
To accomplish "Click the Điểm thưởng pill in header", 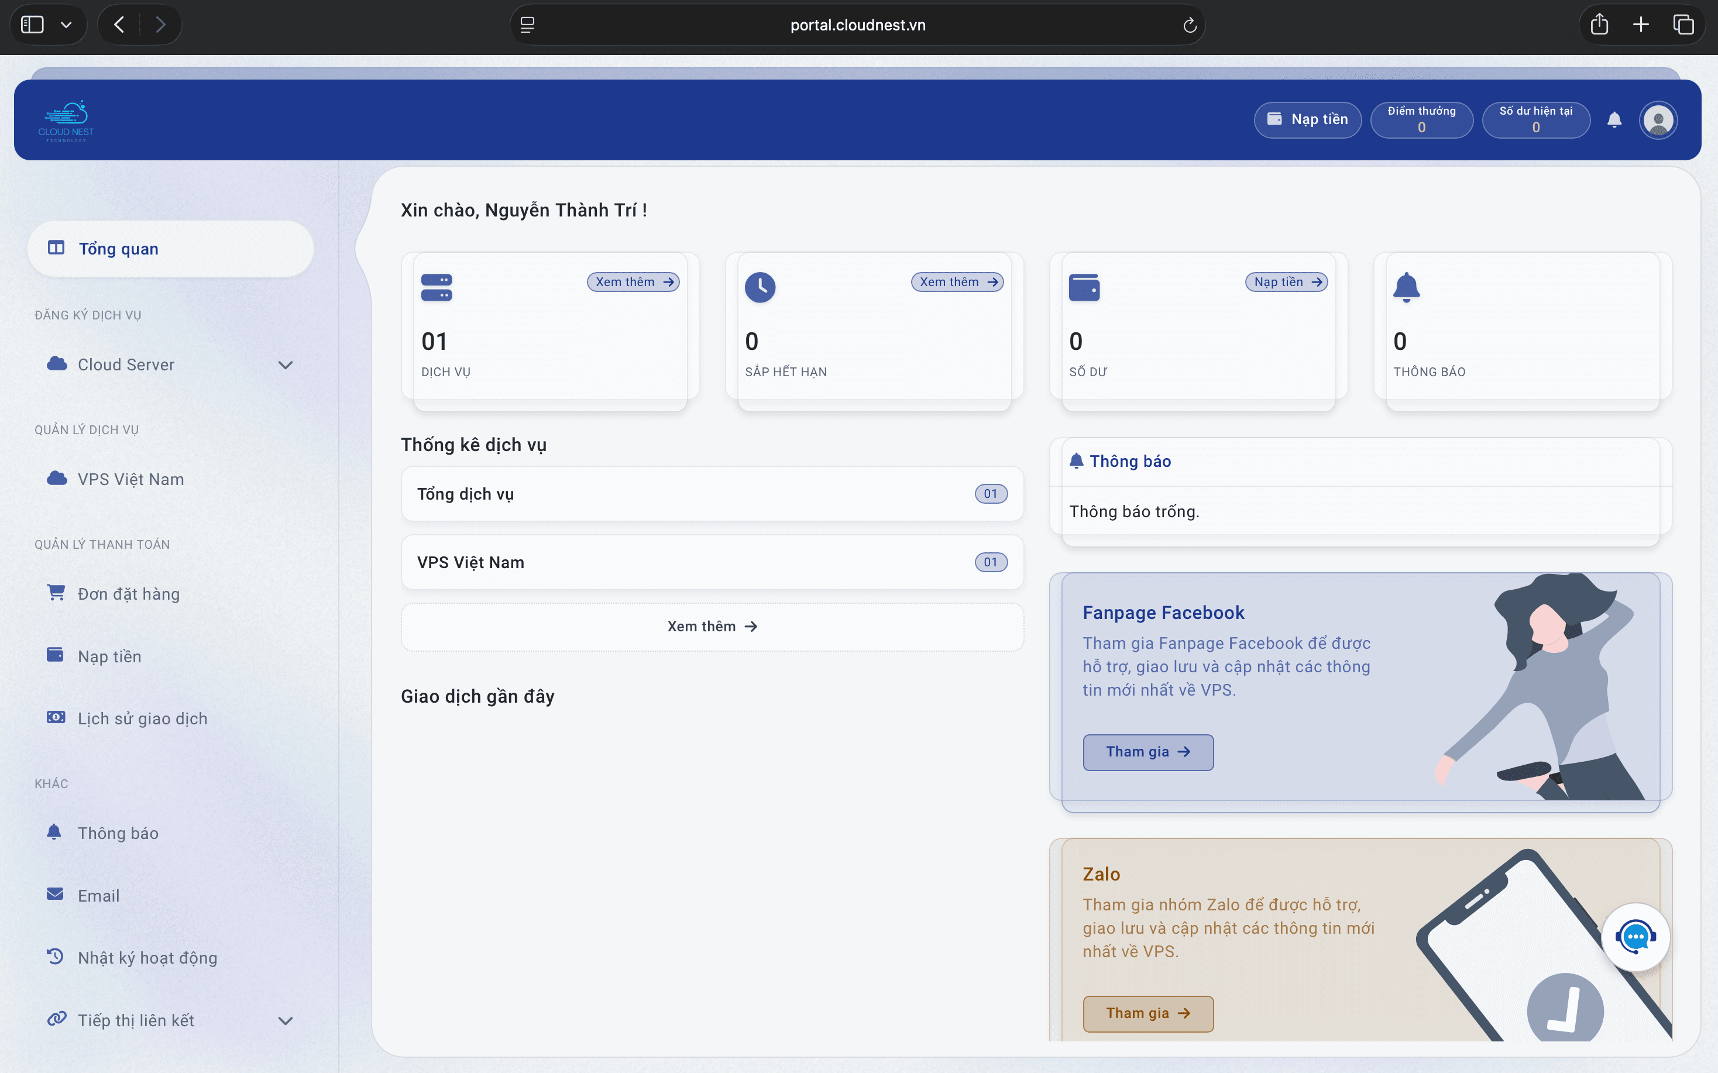I will click(1421, 119).
